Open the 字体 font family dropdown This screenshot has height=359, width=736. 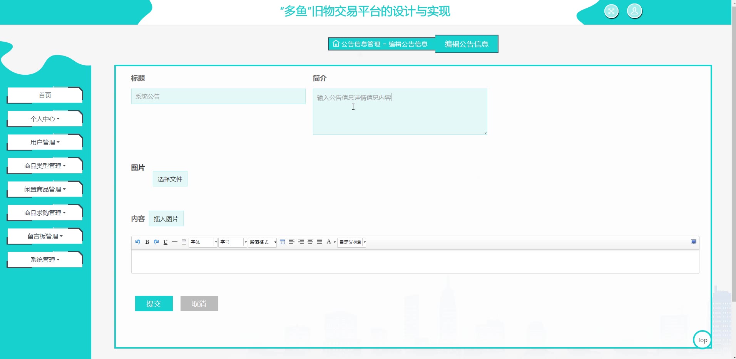[203, 242]
